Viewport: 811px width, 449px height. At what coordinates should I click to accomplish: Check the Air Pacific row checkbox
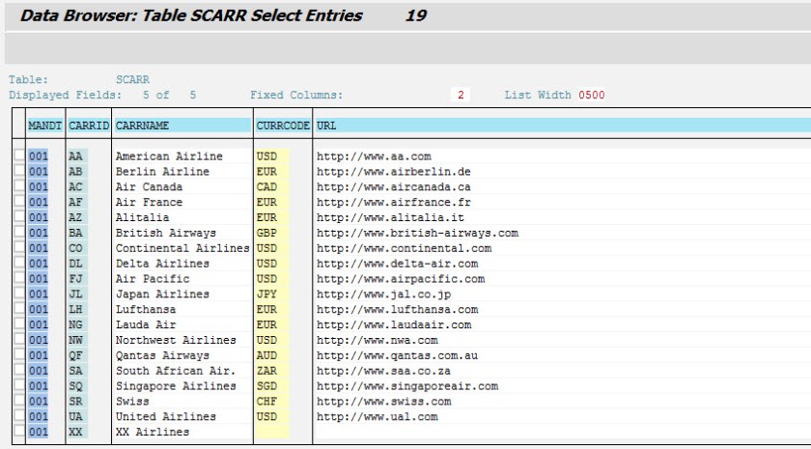click(x=19, y=278)
